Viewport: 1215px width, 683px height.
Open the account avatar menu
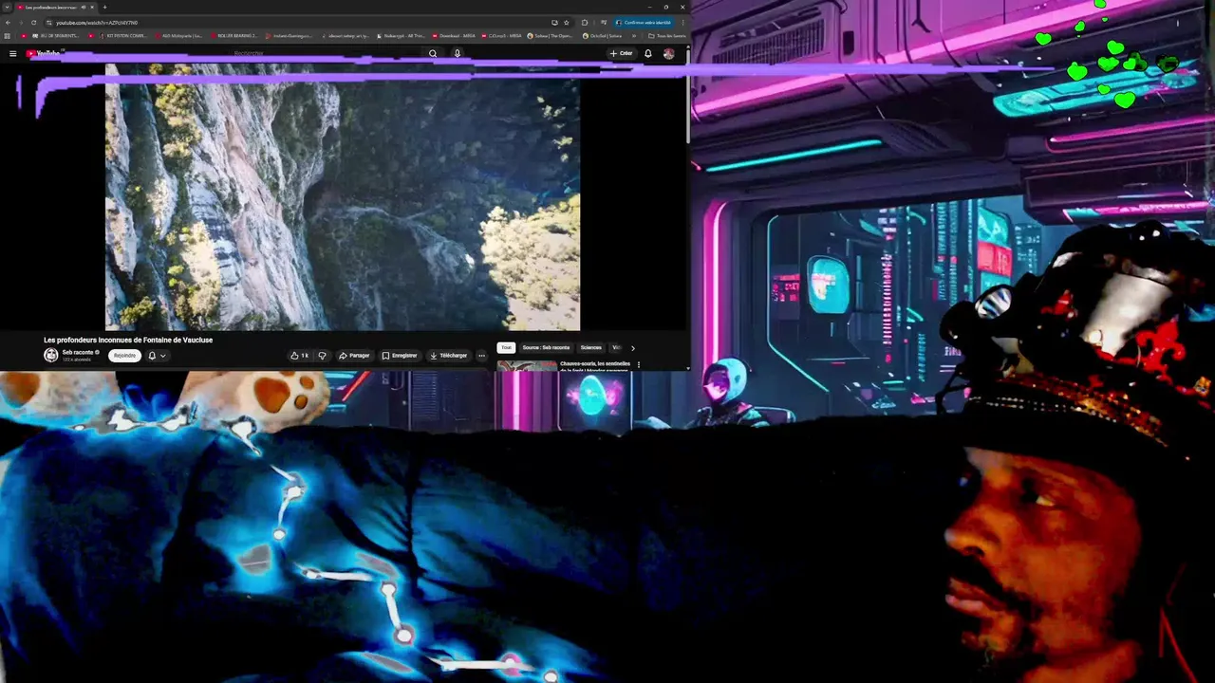669,53
